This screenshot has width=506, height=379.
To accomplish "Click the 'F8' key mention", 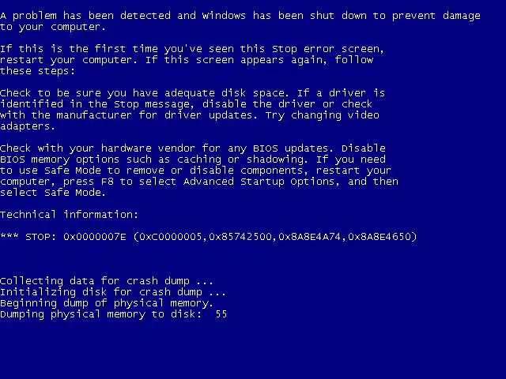I will click(x=108, y=182).
